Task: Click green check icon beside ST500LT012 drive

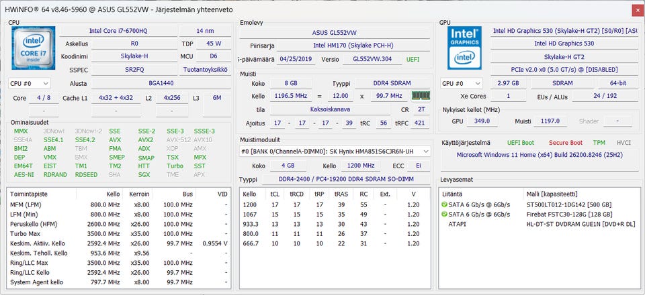Action: click(x=444, y=204)
